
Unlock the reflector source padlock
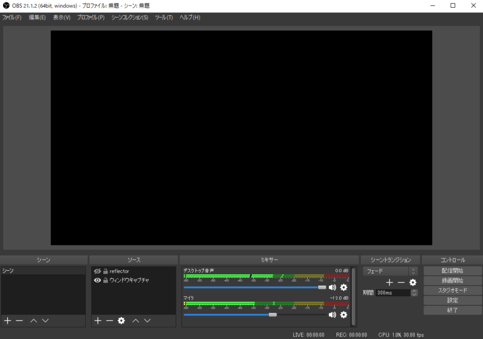[106, 271]
